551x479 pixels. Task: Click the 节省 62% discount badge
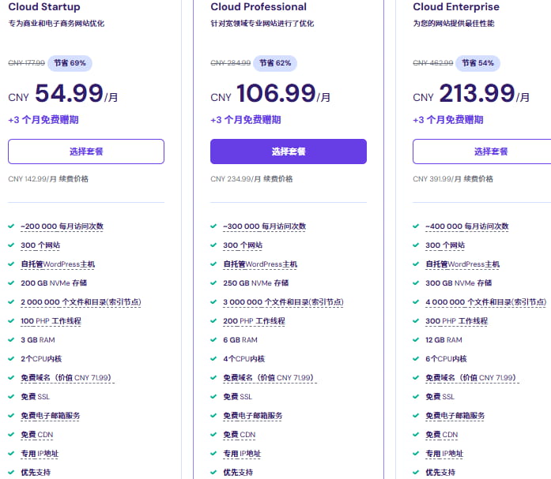[273, 63]
